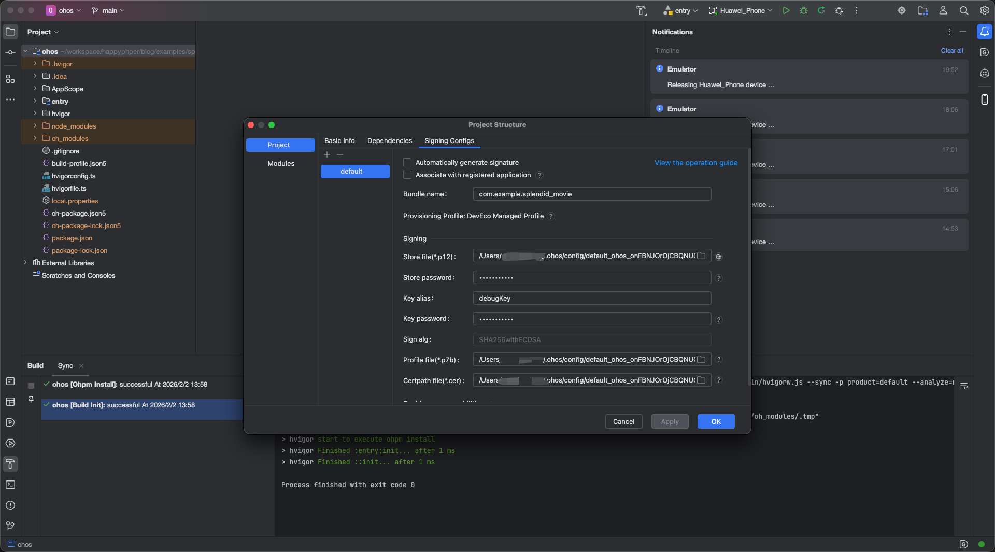Open the Terminal tool window icon

[10, 485]
